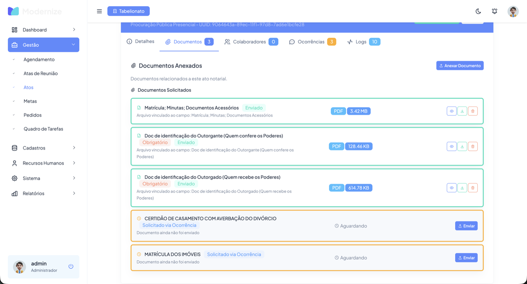Toggle dark mode moon icon
The height and width of the screenshot is (284, 527).
click(x=478, y=11)
